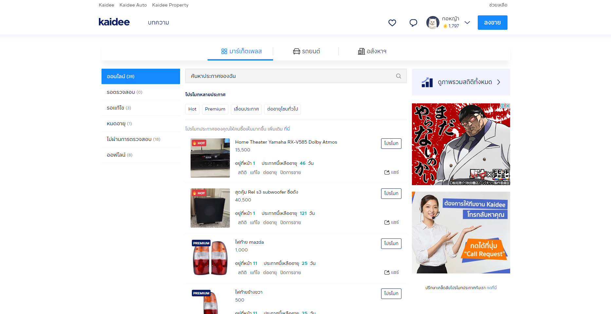Open Rel s3 subwoofer listing thumbnail
The height and width of the screenshot is (314, 611).
click(x=210, y=208)
